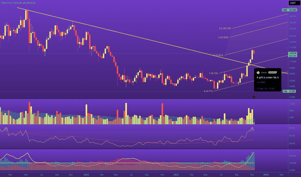Click the 20.500 price axis value

(x=293, y=42)
